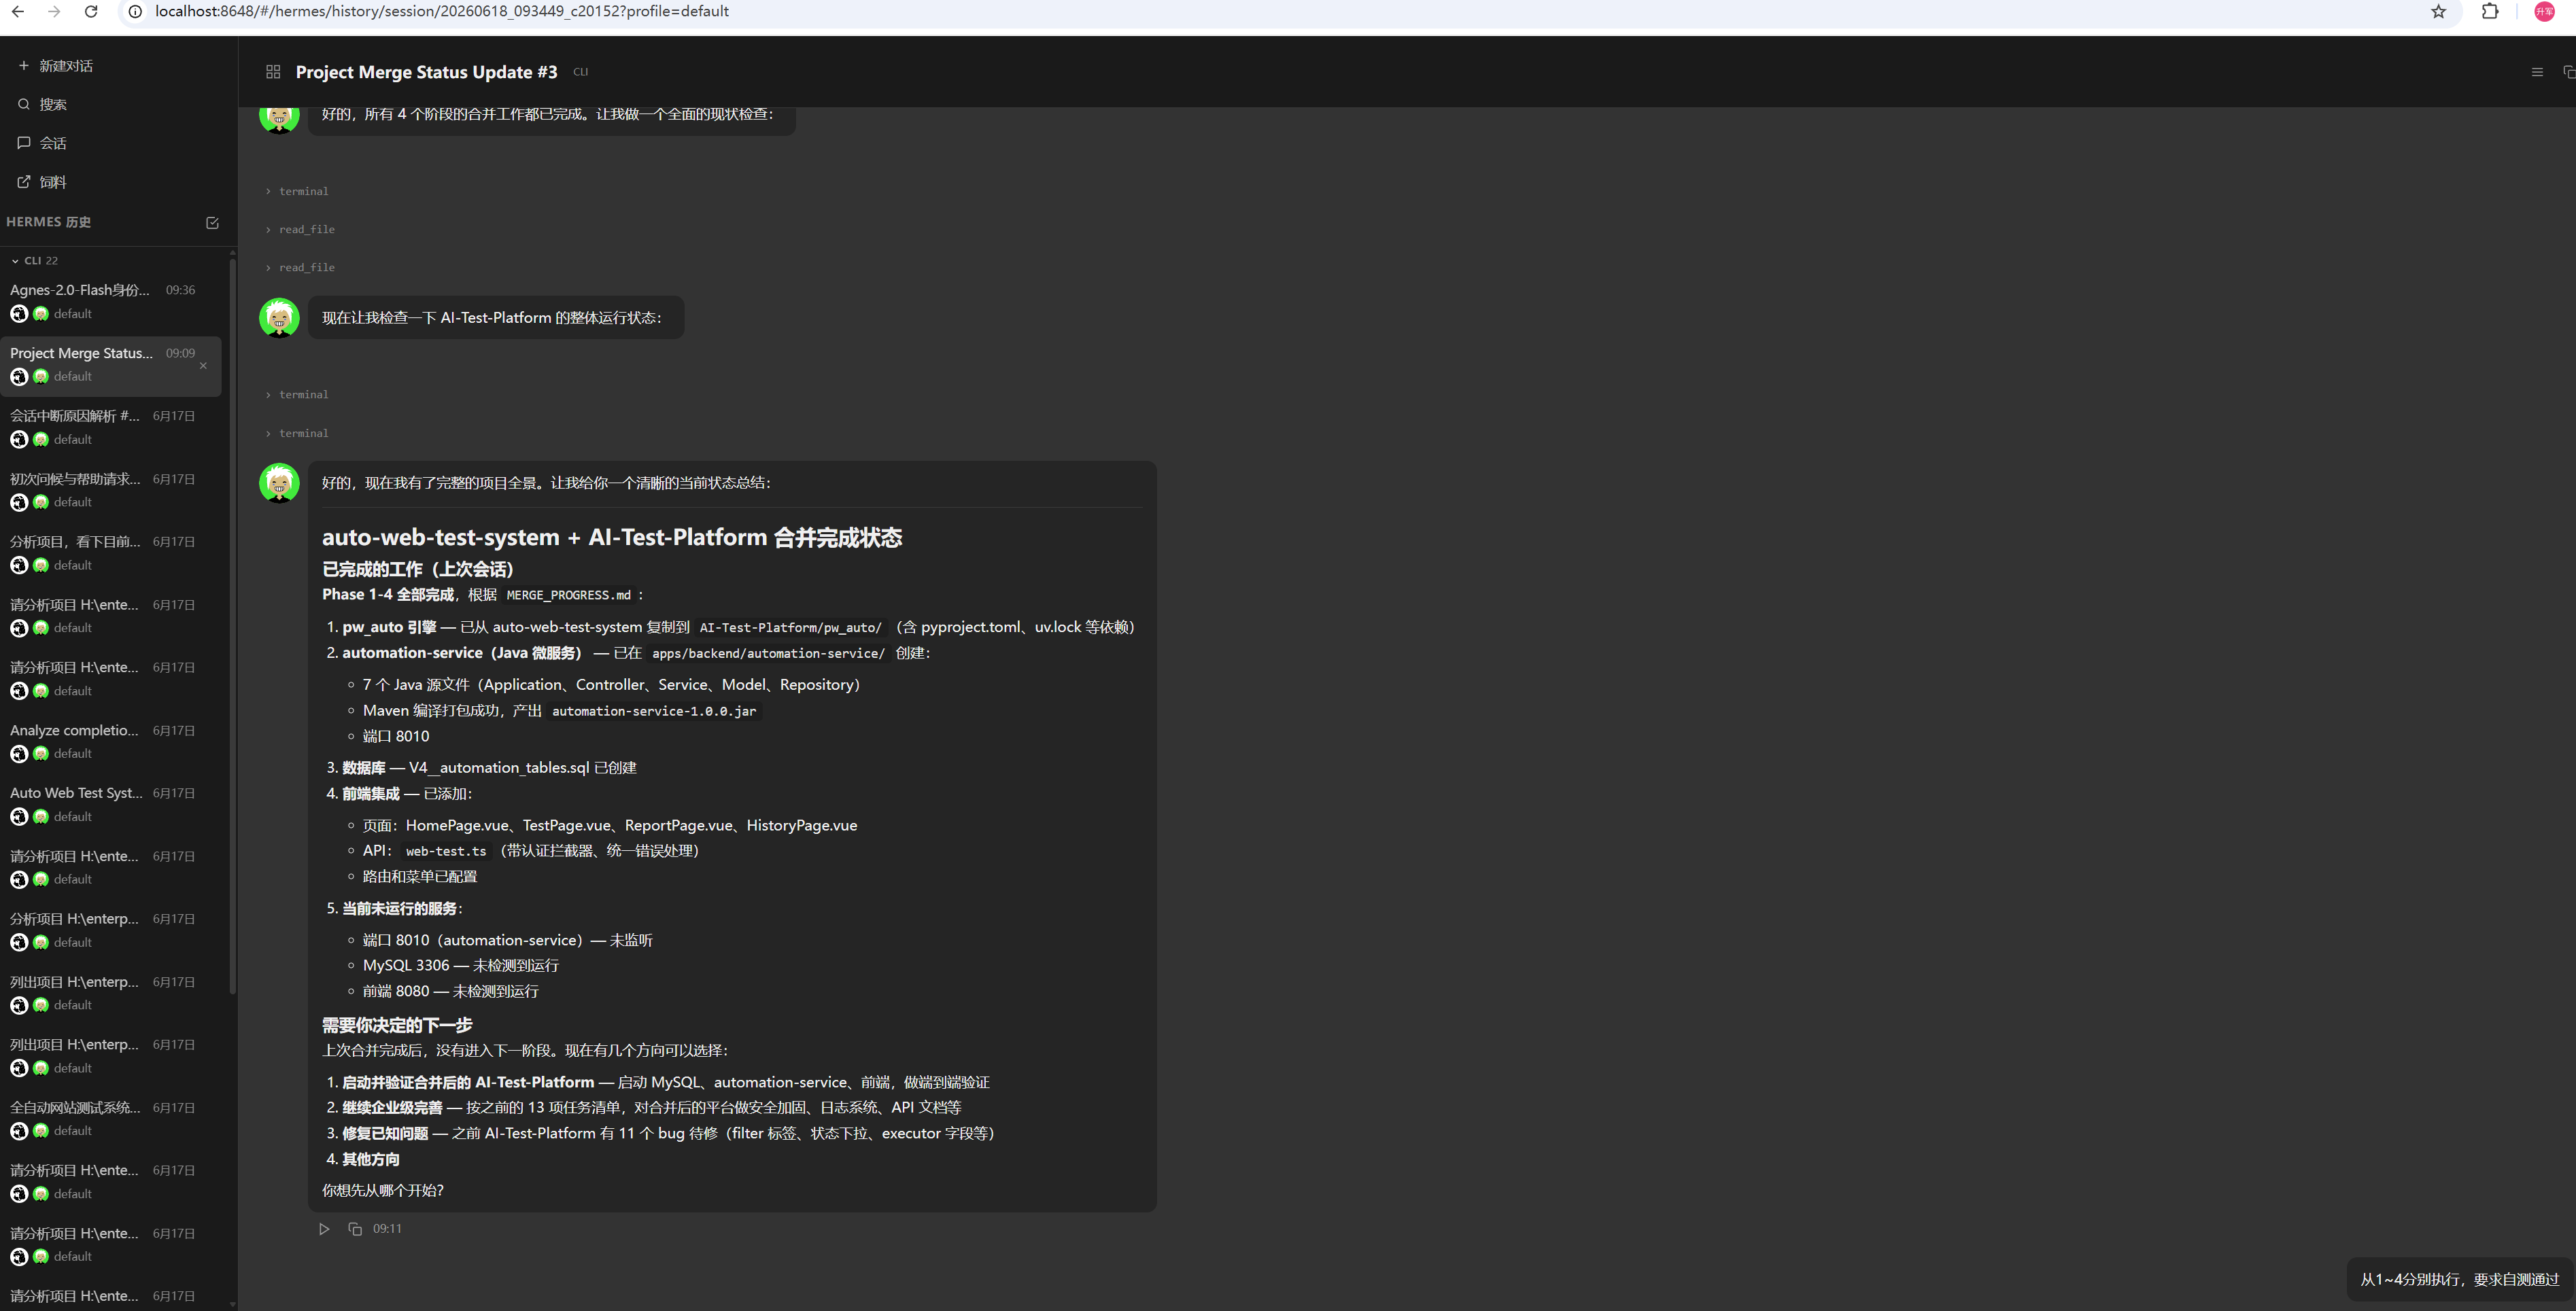Click the AI-Test-Platform/pw_auto/ code path
The width and height of the screenshot is (2576, 1311).
(790, 628)
